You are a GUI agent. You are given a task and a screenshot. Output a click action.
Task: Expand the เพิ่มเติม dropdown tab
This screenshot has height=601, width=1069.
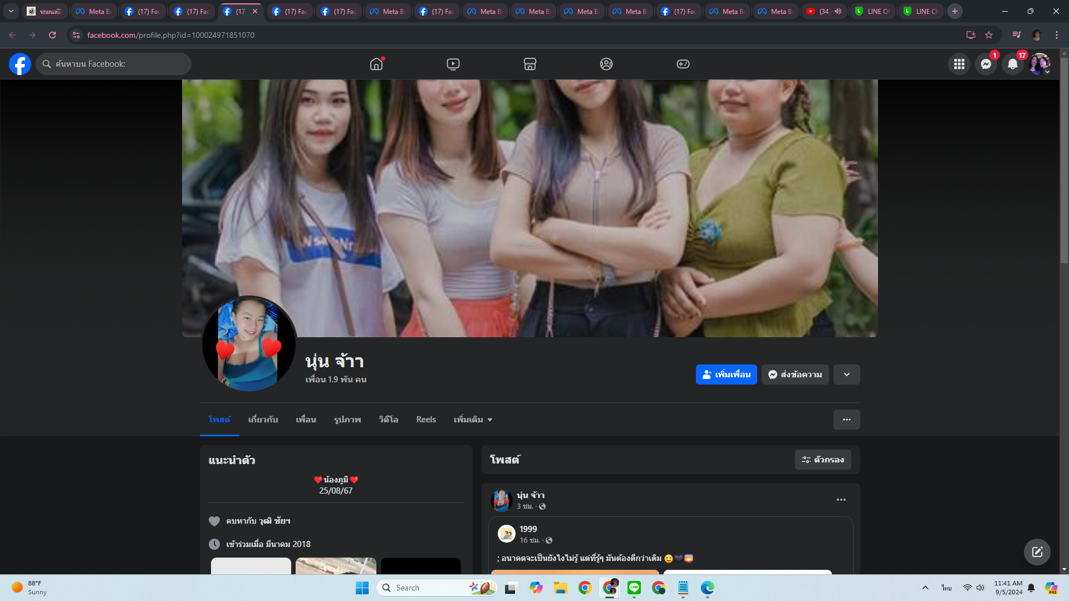(x=473, y=420)
